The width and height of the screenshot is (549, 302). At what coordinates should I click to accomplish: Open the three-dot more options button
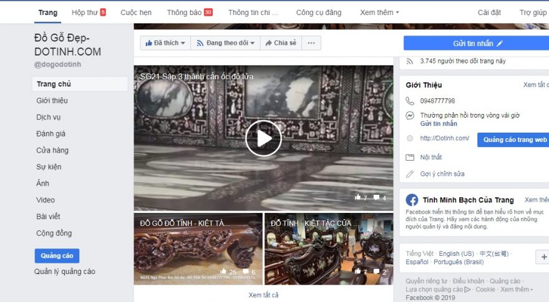pyautogui.click(x=311, y=43)
